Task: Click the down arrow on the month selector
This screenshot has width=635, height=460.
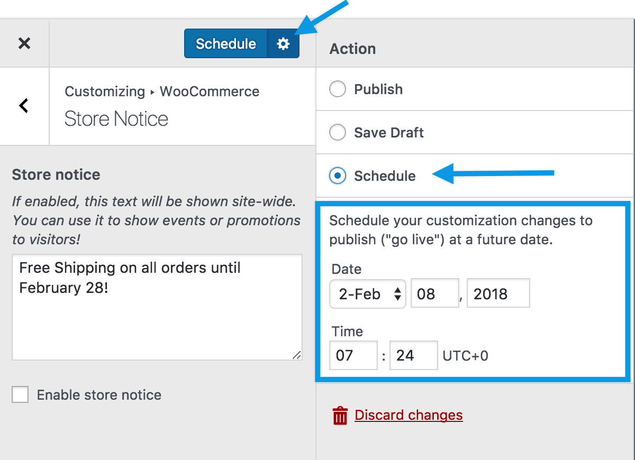Action: click(x=397, y=297)
